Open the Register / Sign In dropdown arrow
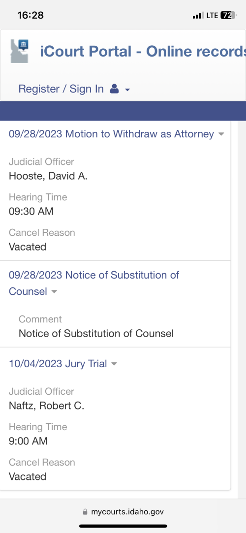246x533 pixels. 127,90
